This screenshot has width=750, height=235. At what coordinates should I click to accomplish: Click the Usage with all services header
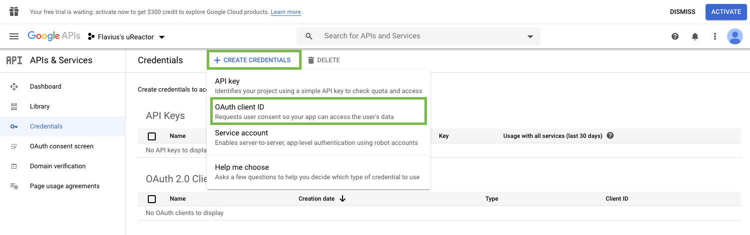(x=553, y=136)
